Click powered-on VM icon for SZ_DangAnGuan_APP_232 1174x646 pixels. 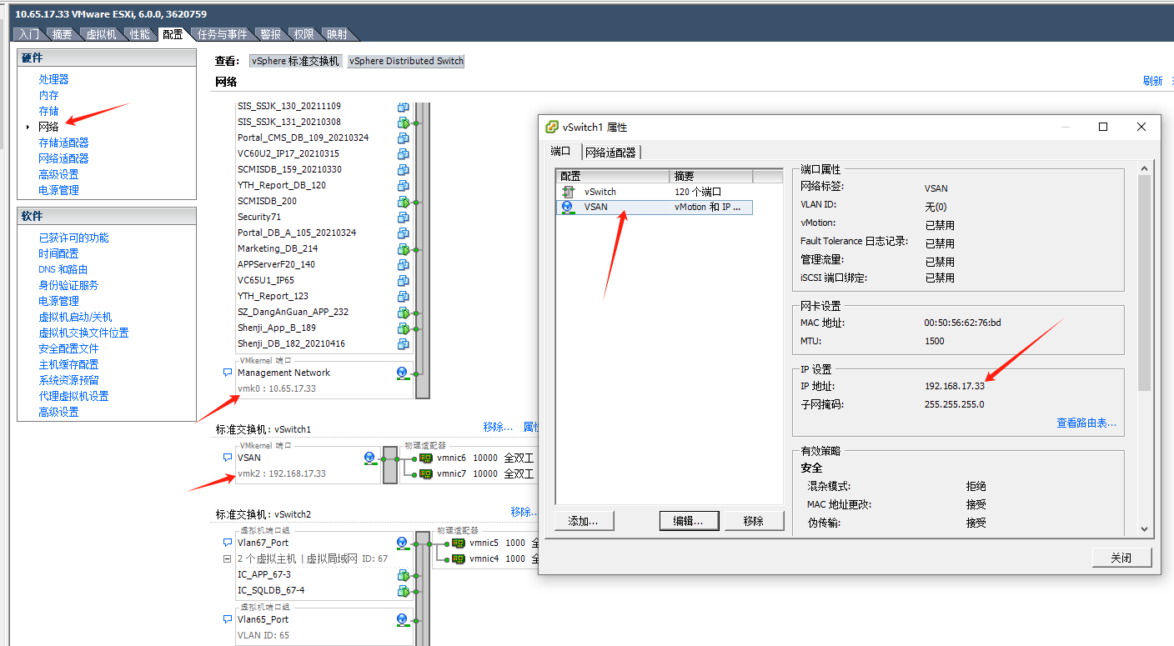pos(404,313)
